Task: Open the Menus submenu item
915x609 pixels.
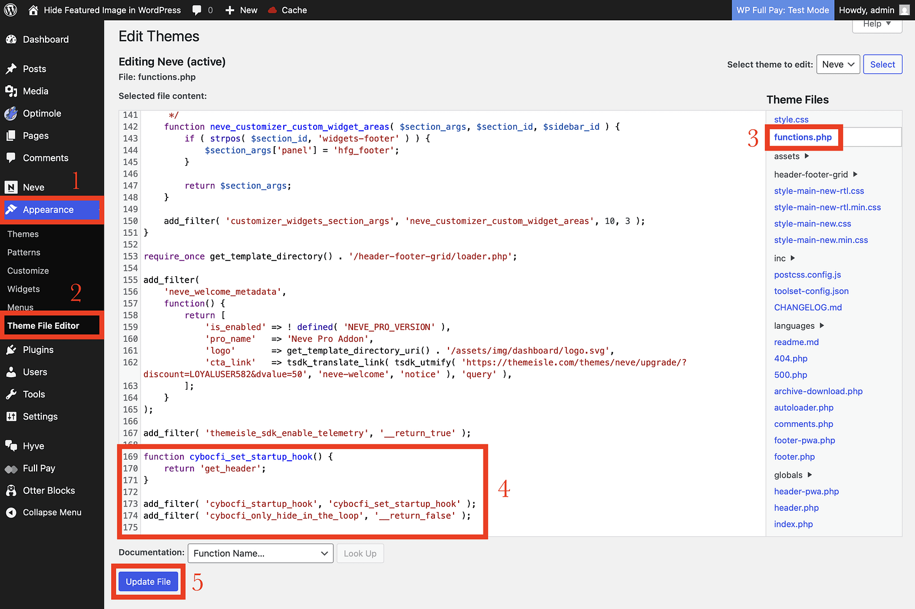Action: (20, 307)
